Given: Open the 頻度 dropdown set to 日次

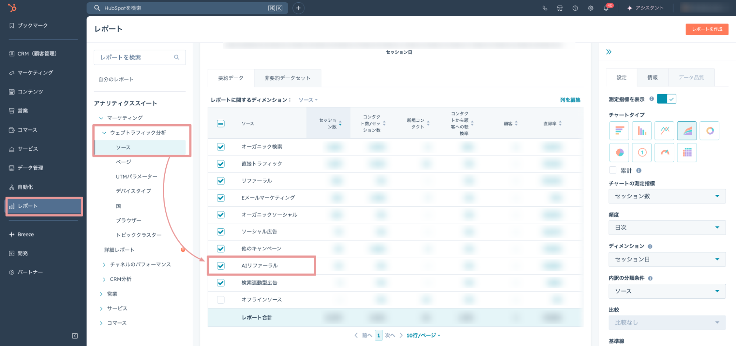Looking at the screenshot, I should tap(667, 228).
